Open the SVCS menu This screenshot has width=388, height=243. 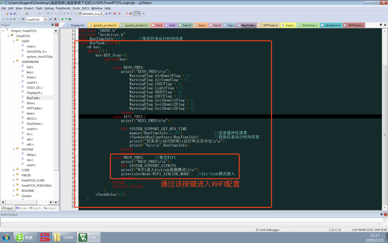click(x=86, y=8)
